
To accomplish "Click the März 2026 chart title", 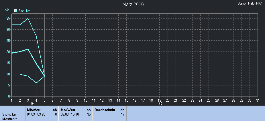I will point(133,5).
